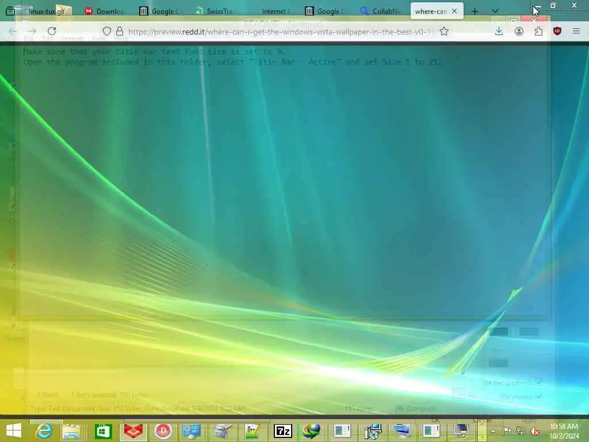Open the extensions puzzle-piece menu
The image size is (589, 442).
[538, 31]
